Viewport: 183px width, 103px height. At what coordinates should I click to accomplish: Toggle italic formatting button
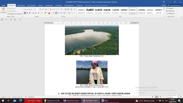[27, 13]
